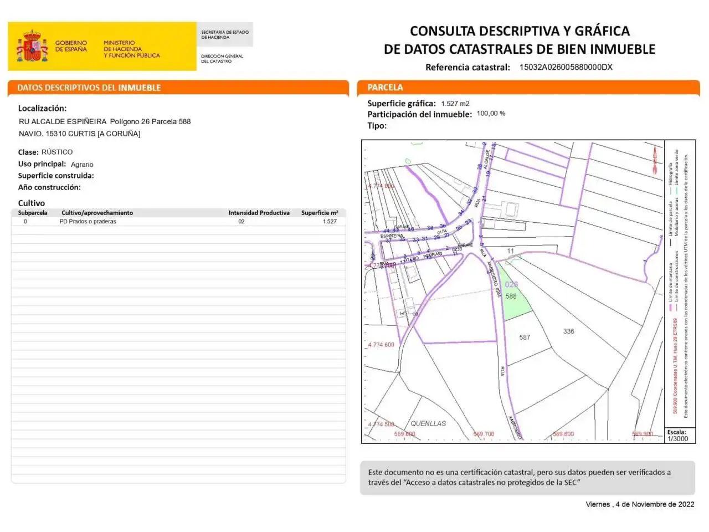
Task: Click parcel number 336 on the map
Action: pos(568,331)
